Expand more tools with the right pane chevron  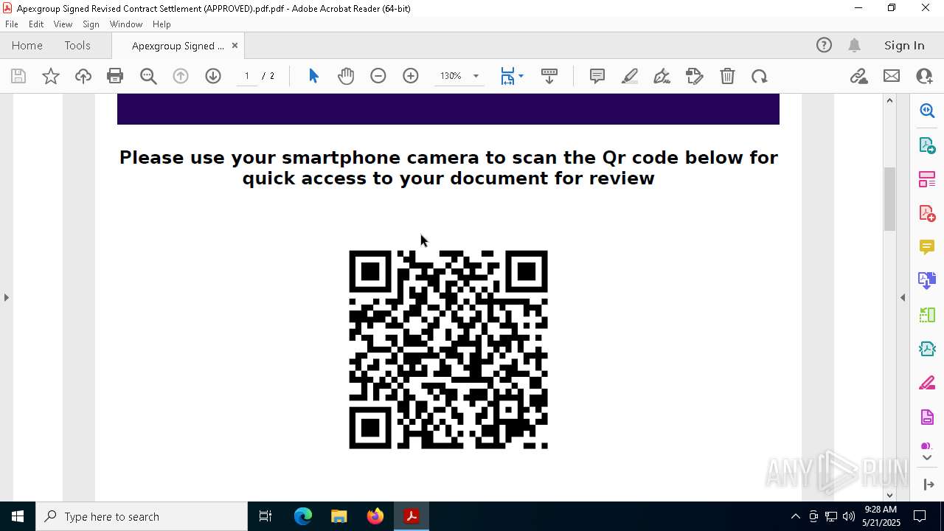927,458
